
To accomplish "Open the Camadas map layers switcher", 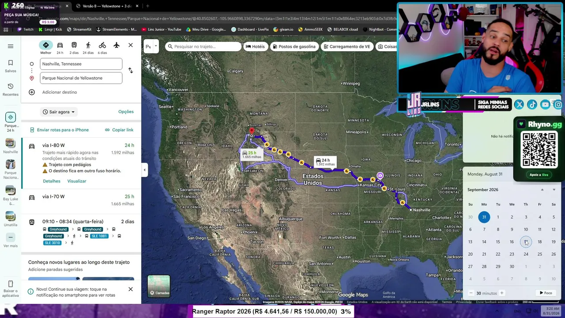I will 159,286.
